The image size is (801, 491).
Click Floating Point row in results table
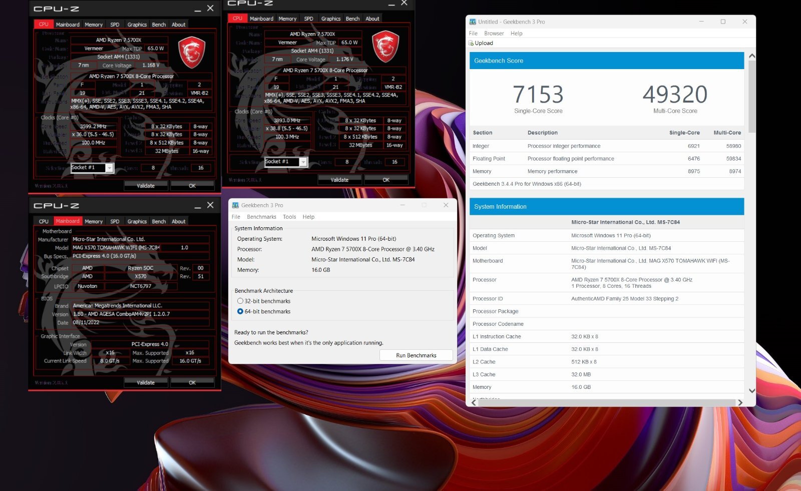[x=607, y=159]
